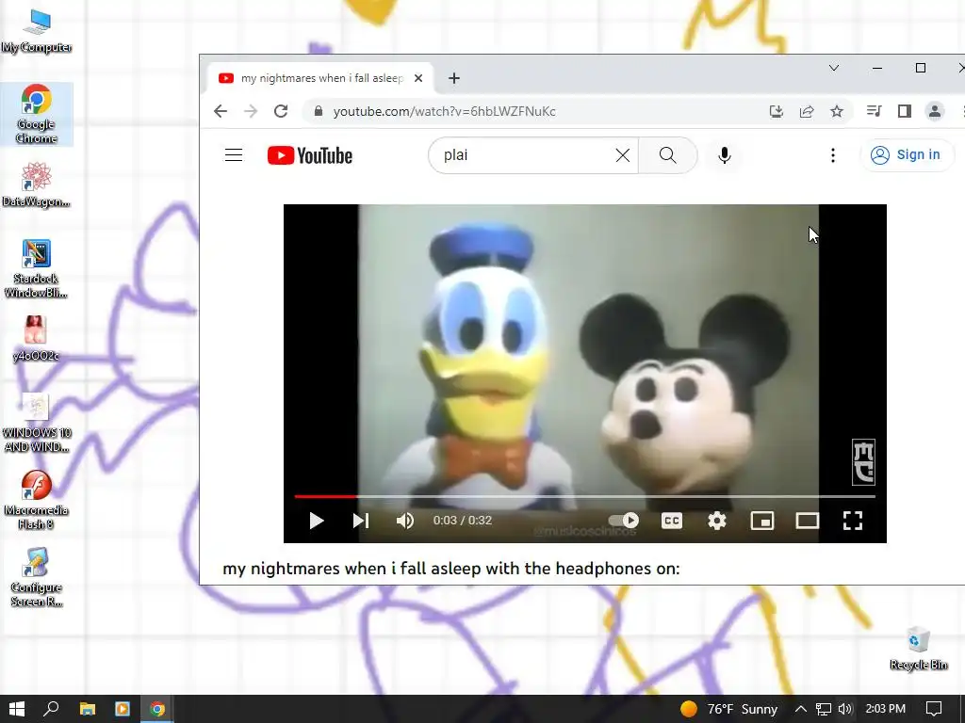Click the video title text

click(x=451, y=568)
